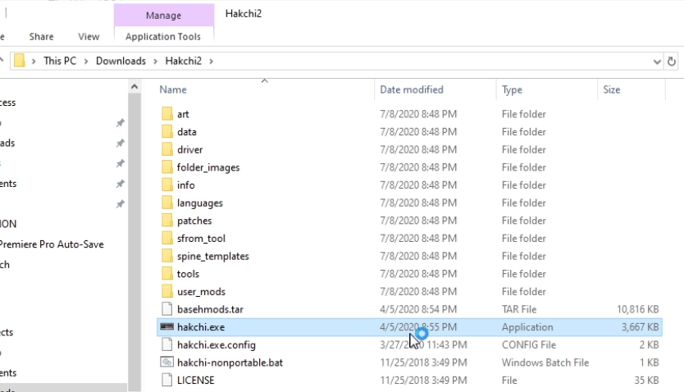Click the folder_images folder icon
Image resolution: width=684 pixels, height=392 pixels.
(166, 167)
